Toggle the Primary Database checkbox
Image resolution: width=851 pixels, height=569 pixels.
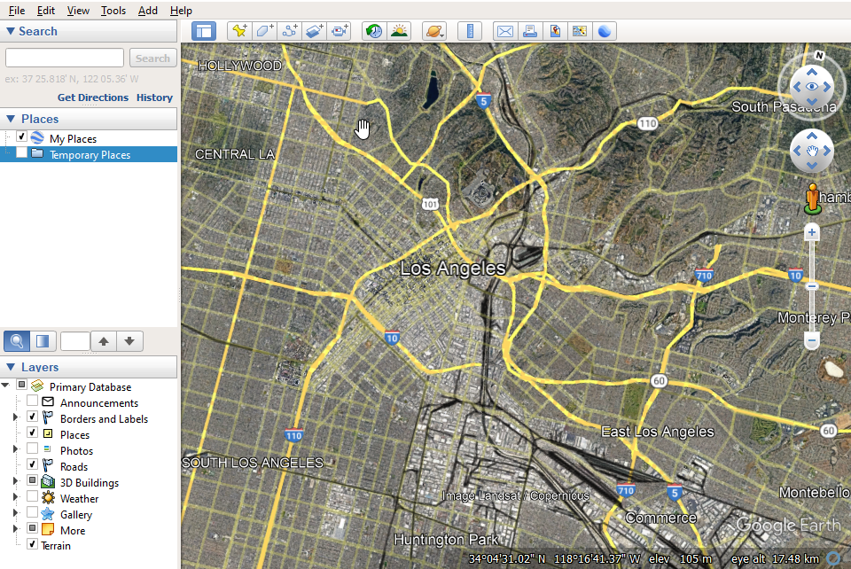[21, 385]
